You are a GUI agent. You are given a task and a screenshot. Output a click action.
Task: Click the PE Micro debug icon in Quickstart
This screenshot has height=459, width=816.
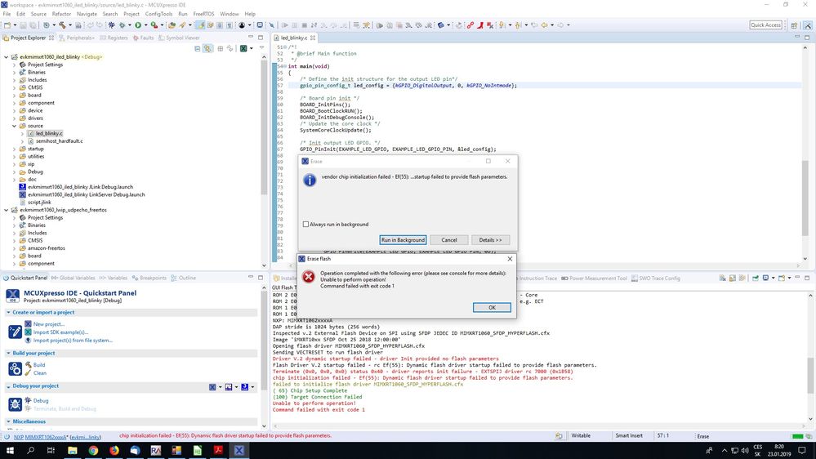229,387
